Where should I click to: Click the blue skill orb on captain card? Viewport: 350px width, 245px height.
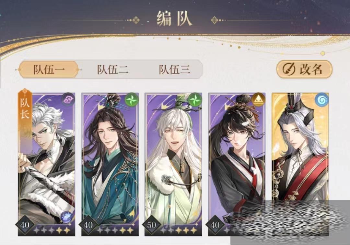[67, 216]
